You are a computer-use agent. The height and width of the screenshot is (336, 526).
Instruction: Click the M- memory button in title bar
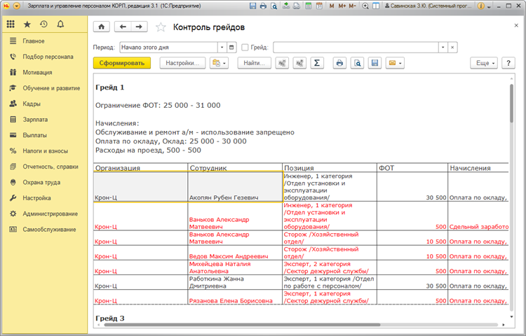click(x=352, y=6)
